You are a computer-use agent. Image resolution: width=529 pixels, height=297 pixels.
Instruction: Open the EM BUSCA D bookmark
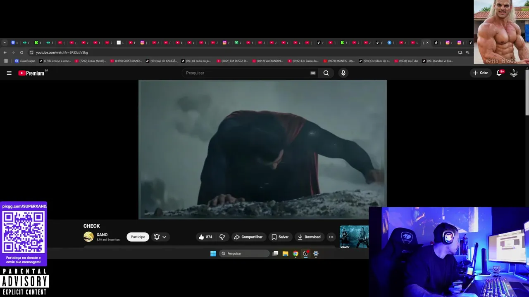[x=232, y=61]
